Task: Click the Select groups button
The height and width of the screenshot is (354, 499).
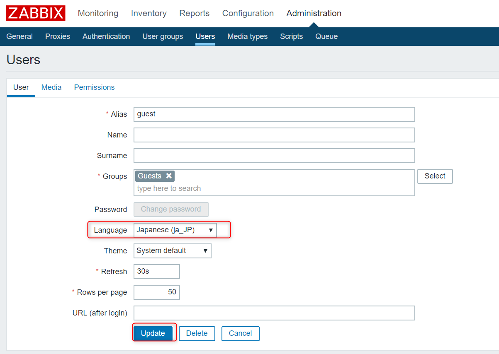Action: [x=435, y=176]
